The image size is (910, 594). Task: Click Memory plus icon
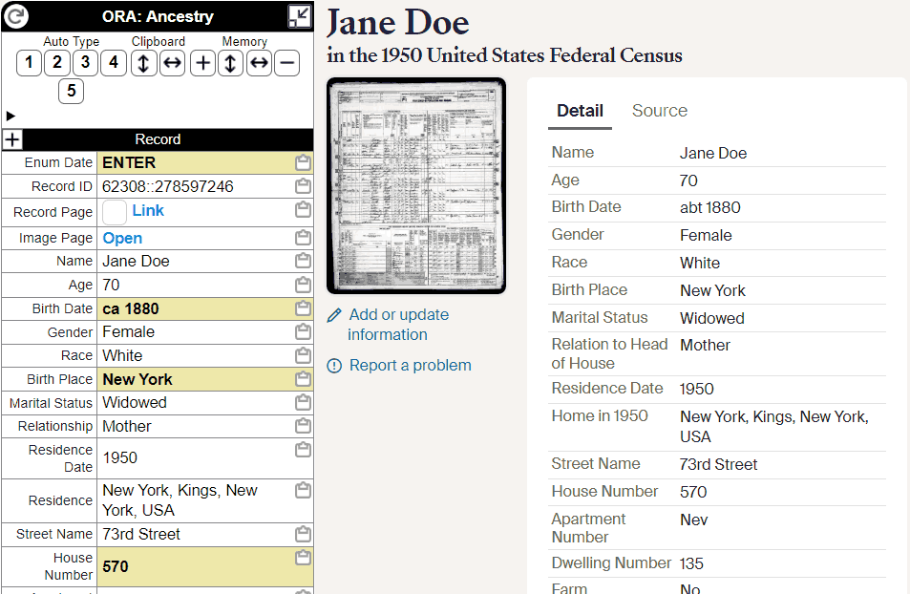202,63
